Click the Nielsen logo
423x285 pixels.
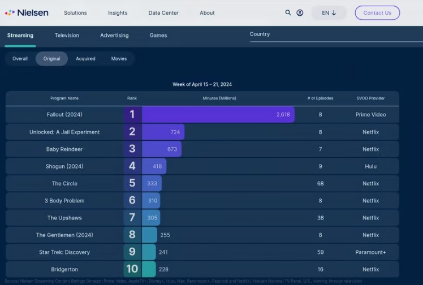(27, 12)
